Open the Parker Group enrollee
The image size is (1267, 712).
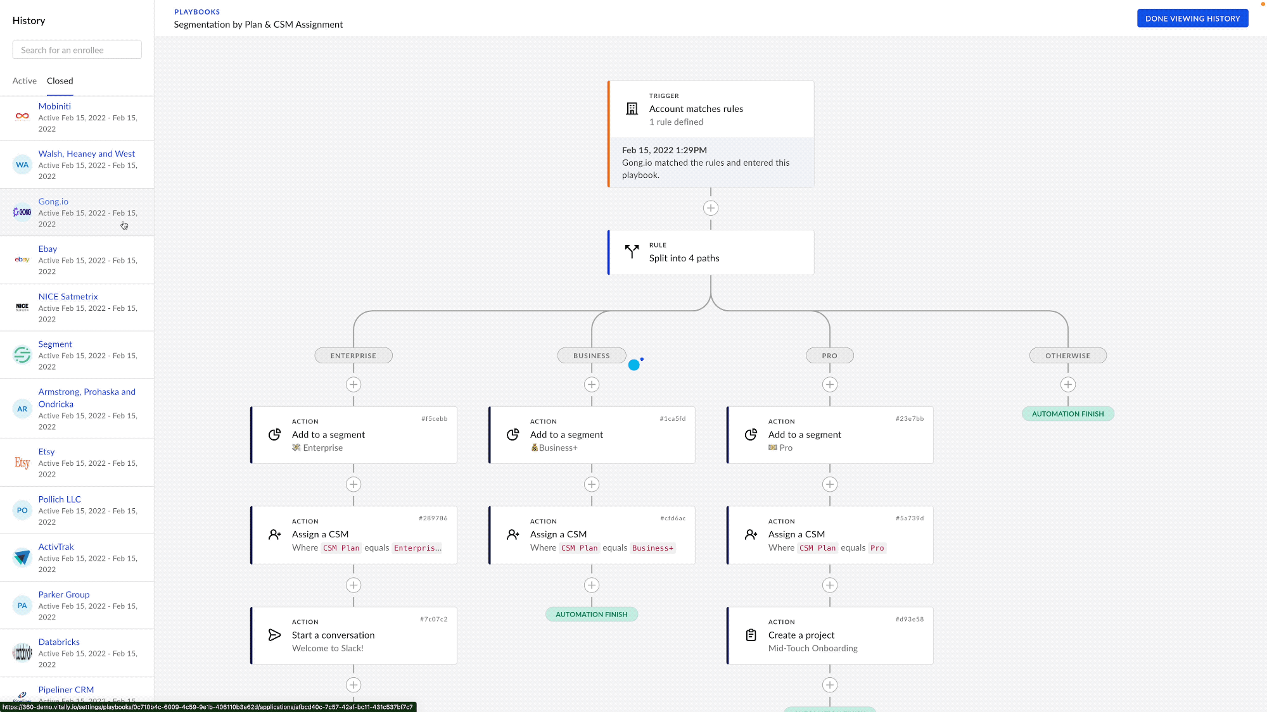(x=77, y=605)
